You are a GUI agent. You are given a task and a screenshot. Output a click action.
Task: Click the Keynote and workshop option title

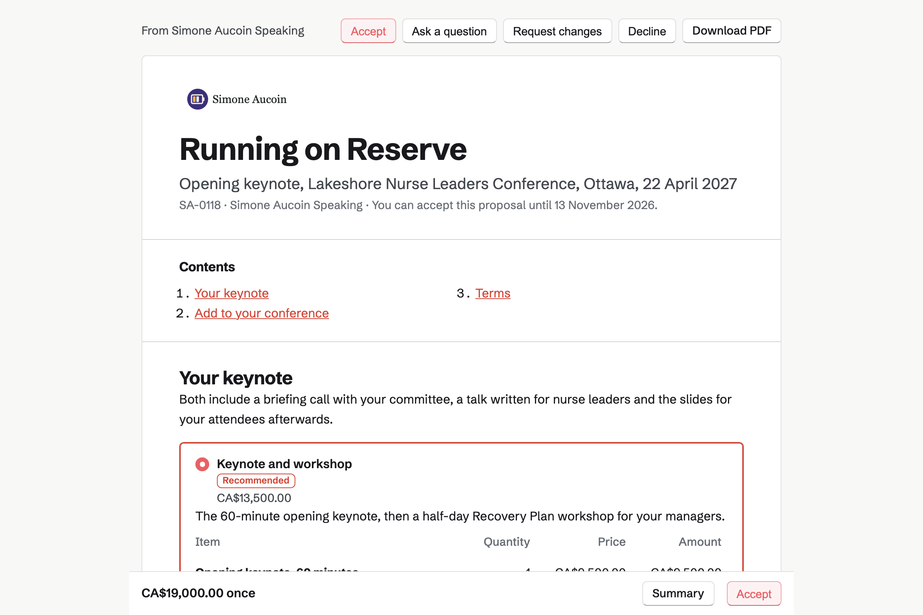coord(284,464)
